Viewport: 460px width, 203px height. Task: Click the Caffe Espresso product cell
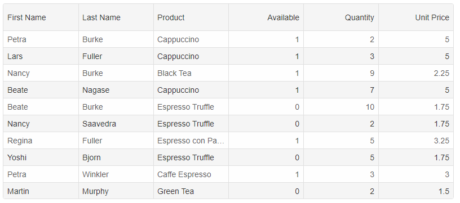(x=191, y=174)
